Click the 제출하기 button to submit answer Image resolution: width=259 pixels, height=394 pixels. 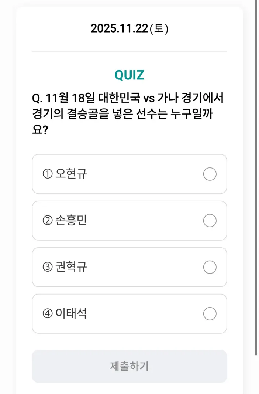tap(129, 366)
